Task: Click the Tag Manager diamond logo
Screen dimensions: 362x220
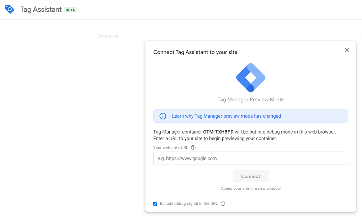Action: 251,77
